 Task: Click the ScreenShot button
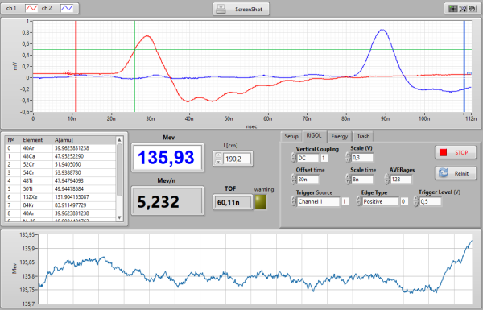pos(241,9)
